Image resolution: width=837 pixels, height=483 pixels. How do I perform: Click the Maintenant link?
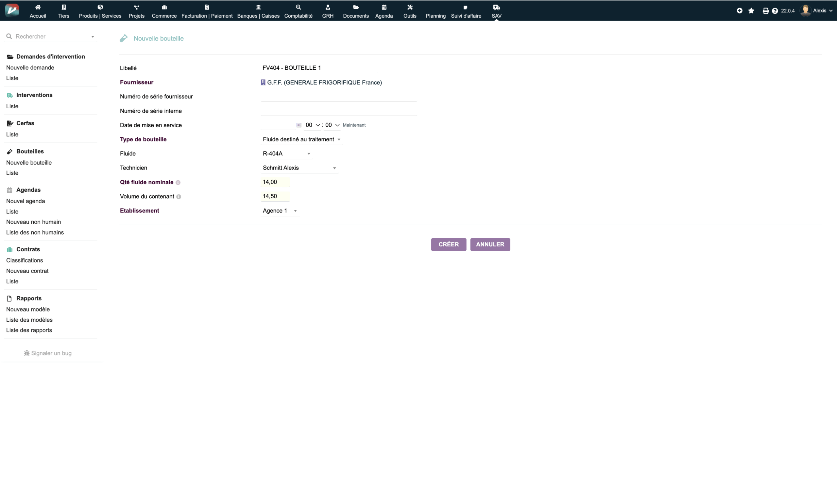tap(354, 125)
